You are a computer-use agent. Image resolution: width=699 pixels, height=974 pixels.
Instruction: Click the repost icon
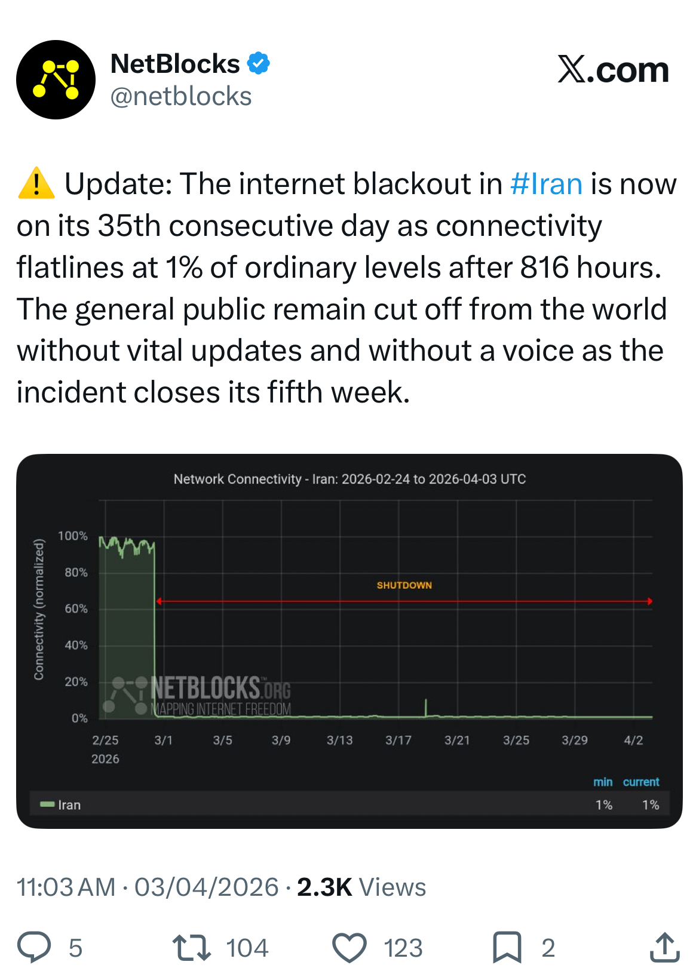[189, 947]
